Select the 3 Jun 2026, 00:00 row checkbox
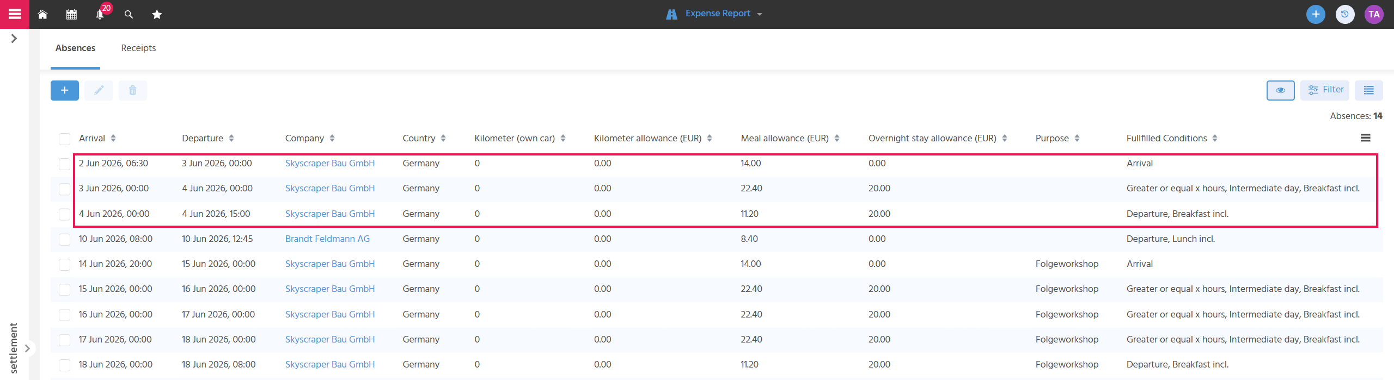Image resolution: width=1394 pixels, height=380 pixels. [64, 189]
